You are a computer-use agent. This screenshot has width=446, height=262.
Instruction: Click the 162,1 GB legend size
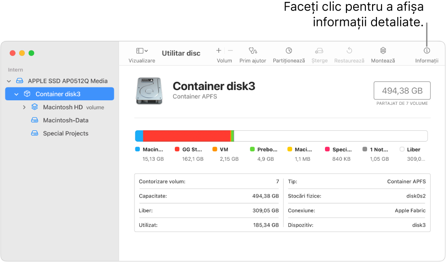(193, 159)
